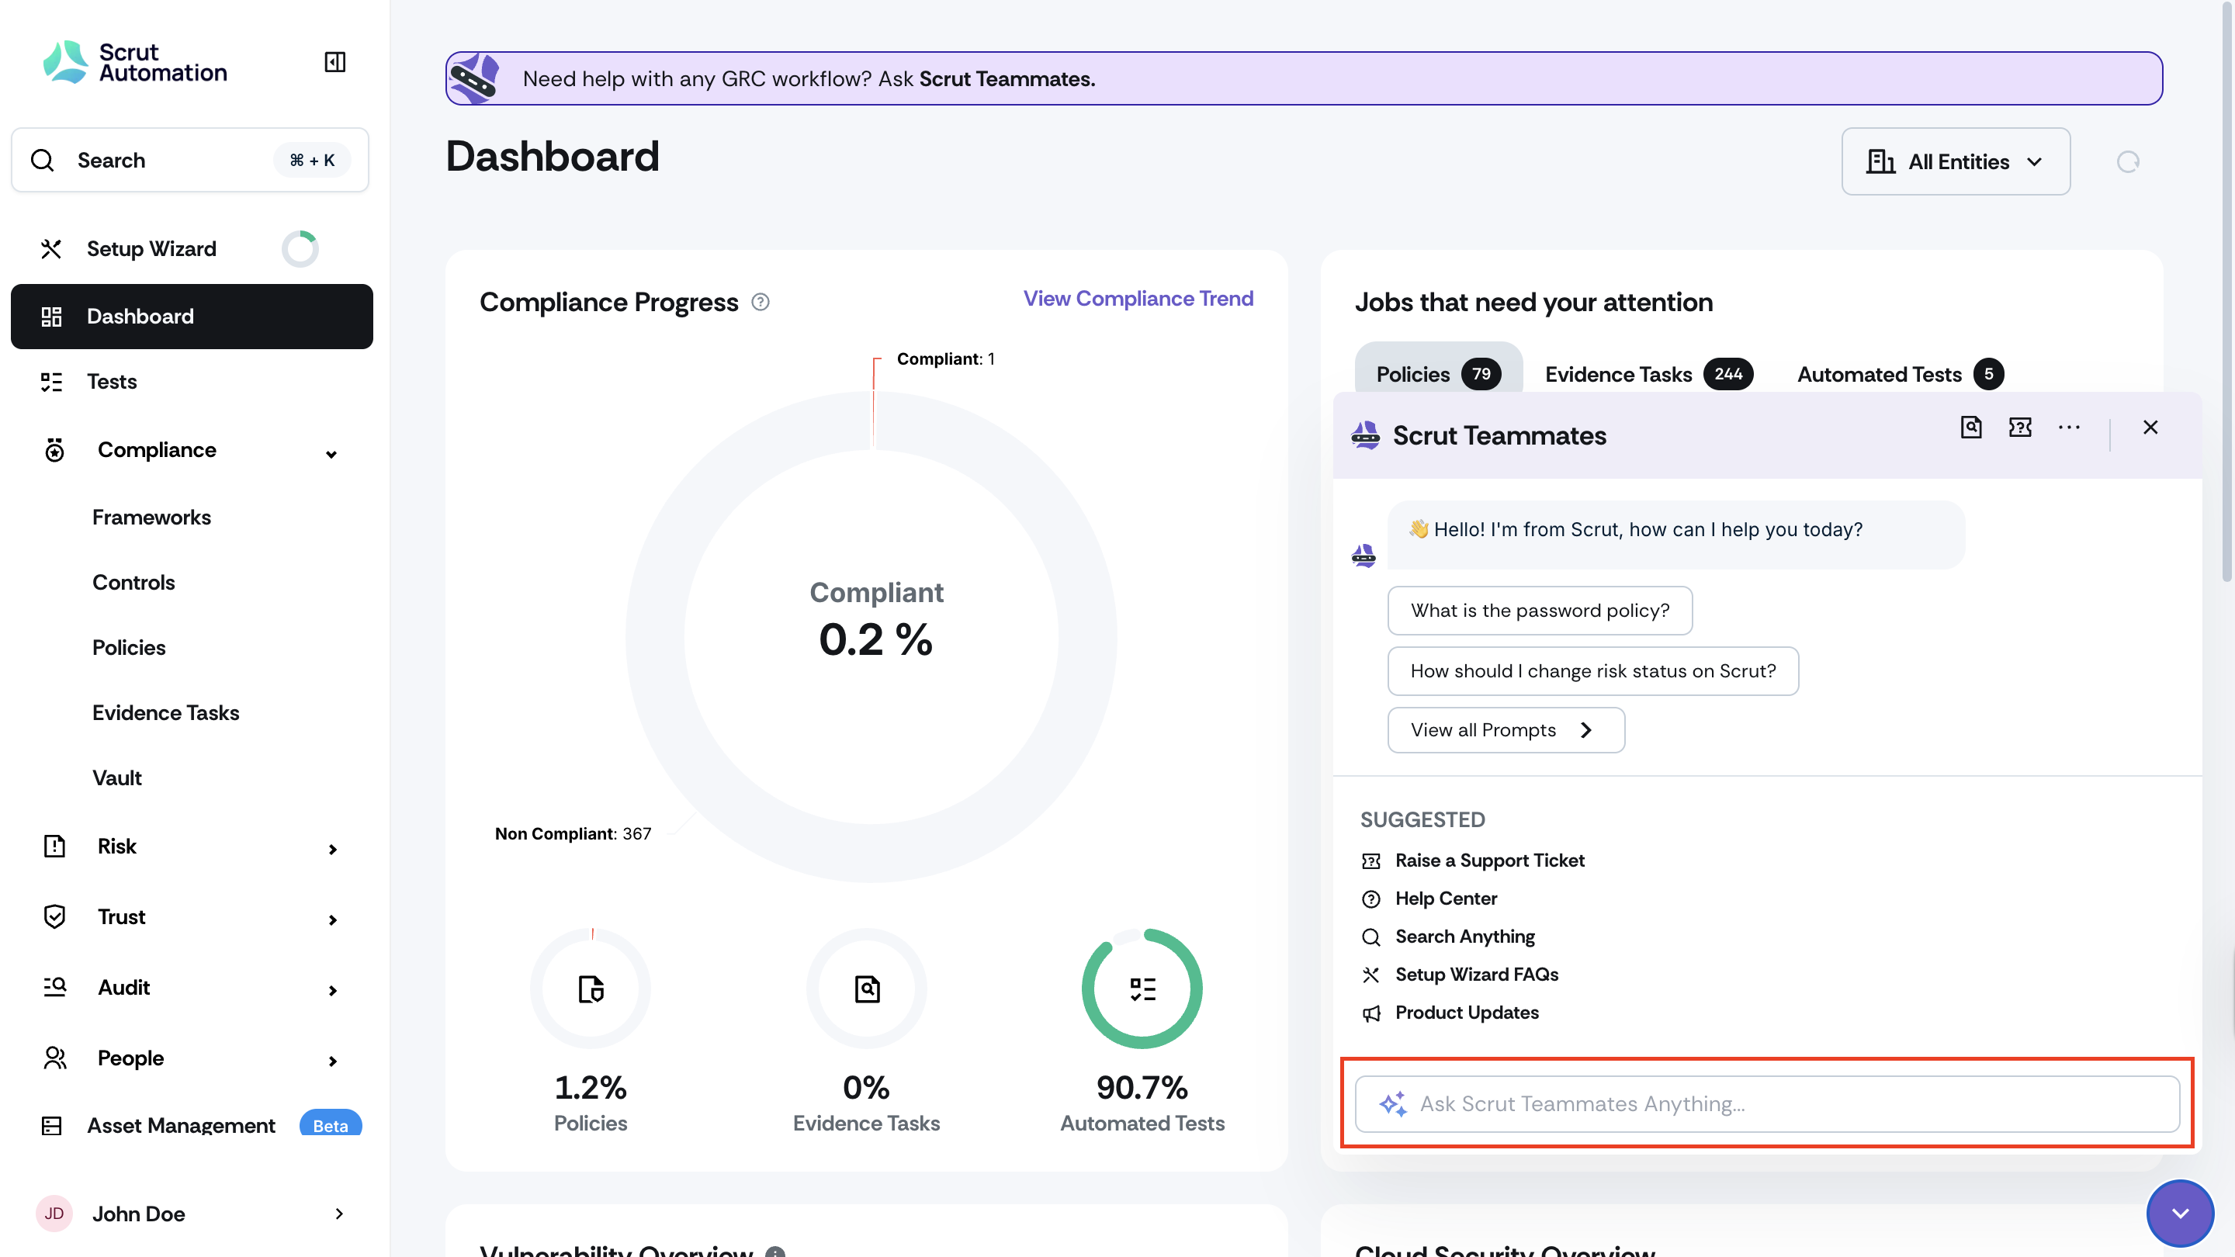
Task: Open Controls under Compliance
Action: (x=133, y=582)
